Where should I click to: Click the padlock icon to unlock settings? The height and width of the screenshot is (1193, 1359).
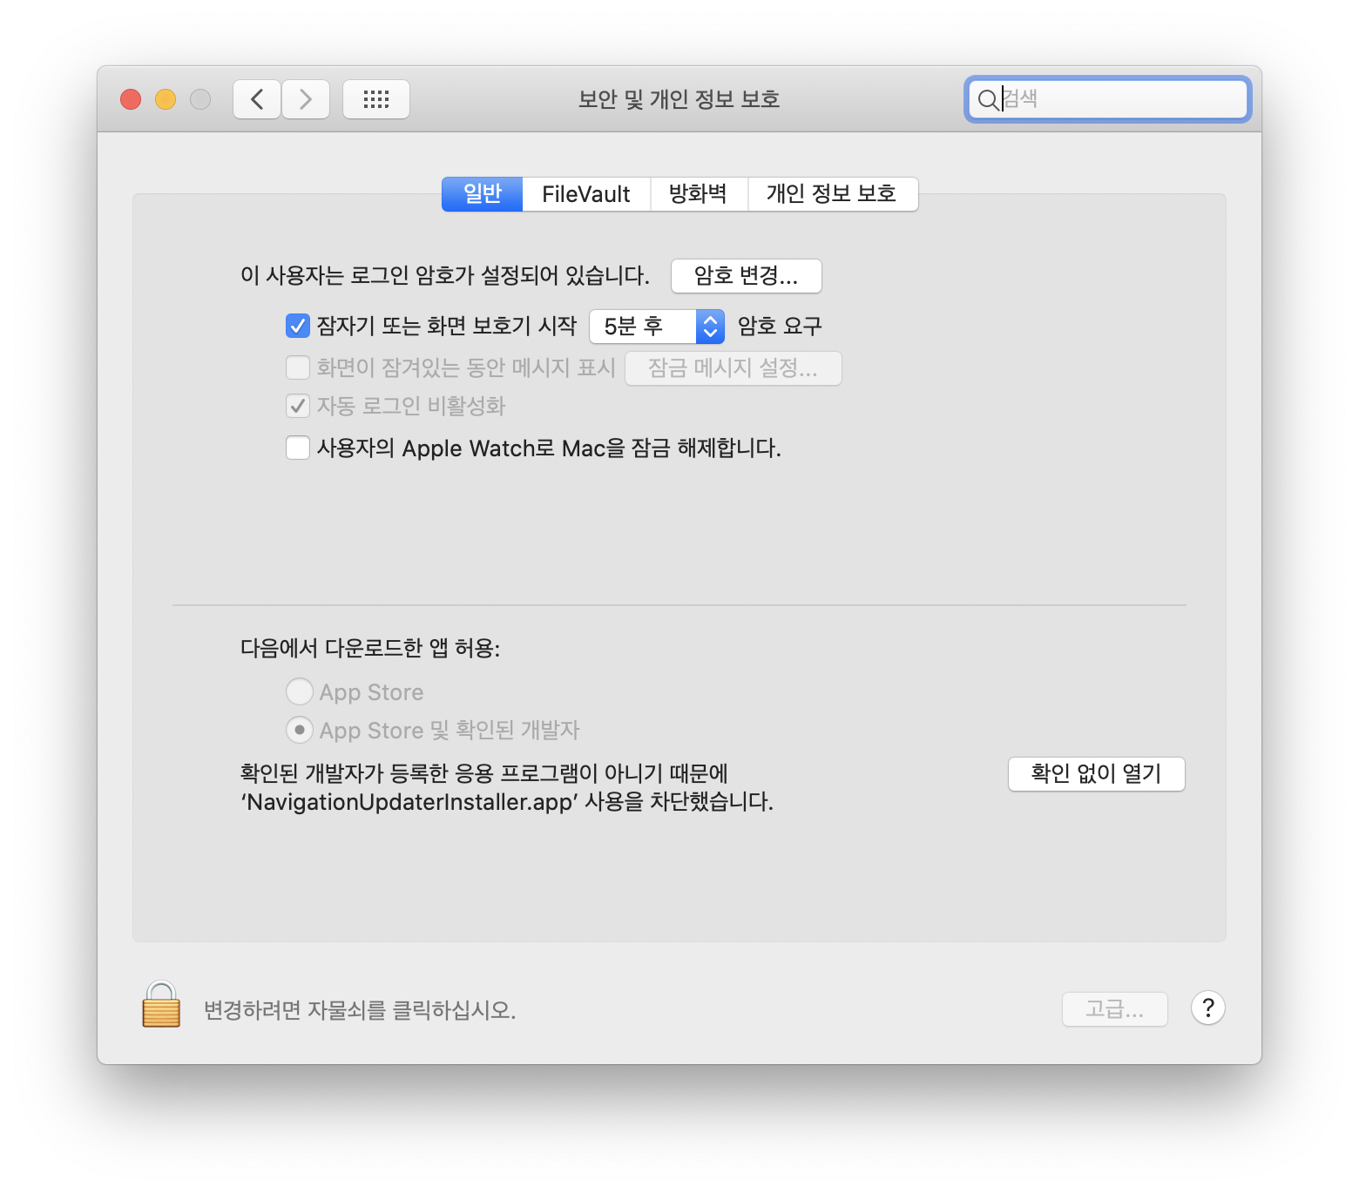click(x=161, y=1005)
